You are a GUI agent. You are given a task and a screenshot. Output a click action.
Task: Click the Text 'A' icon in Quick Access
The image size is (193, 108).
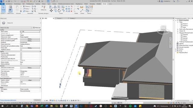39,1
